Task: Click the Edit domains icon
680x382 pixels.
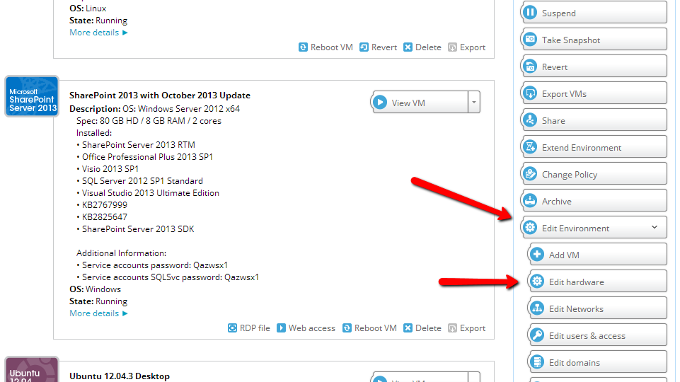Action: click(x=537, y=362)
